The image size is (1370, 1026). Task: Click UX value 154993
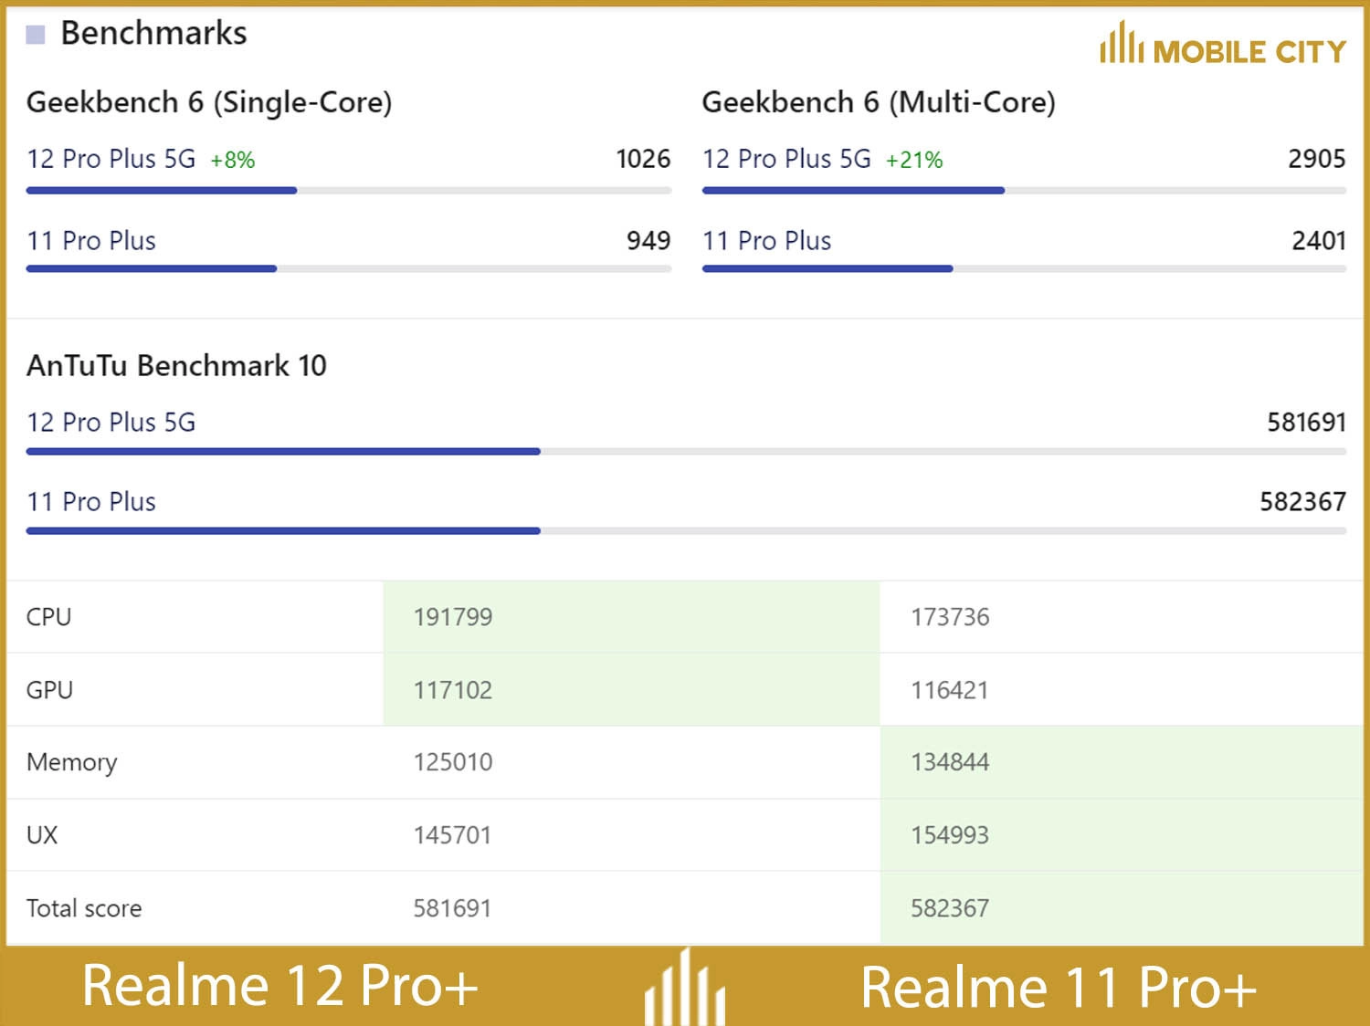[x=950, y=835]
